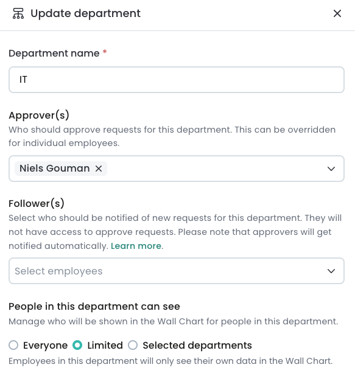Expand the Approver(s) dropdown chevron
355x384 pixels.
(331, 169)
